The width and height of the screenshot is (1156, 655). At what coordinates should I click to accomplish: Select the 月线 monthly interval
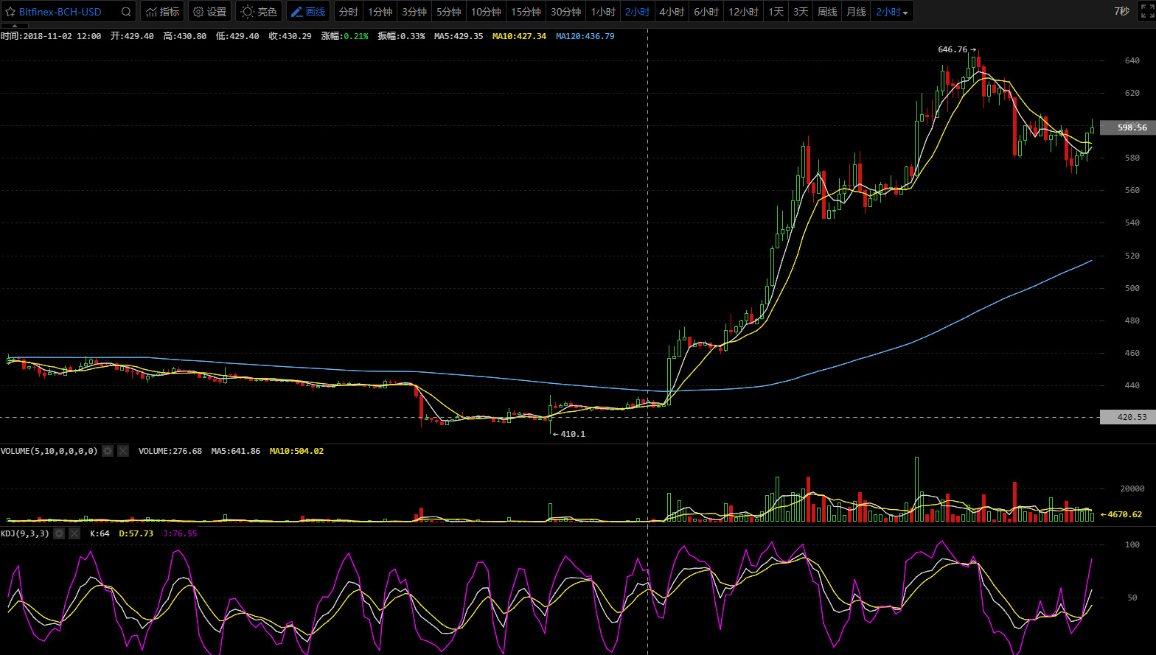pos(856,12)
